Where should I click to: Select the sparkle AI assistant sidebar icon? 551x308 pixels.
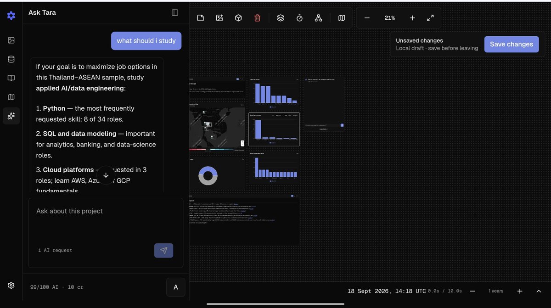click(11, 116)
